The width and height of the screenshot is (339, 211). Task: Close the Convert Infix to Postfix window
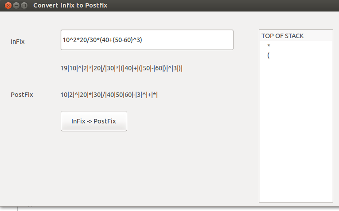pos(8,5)
